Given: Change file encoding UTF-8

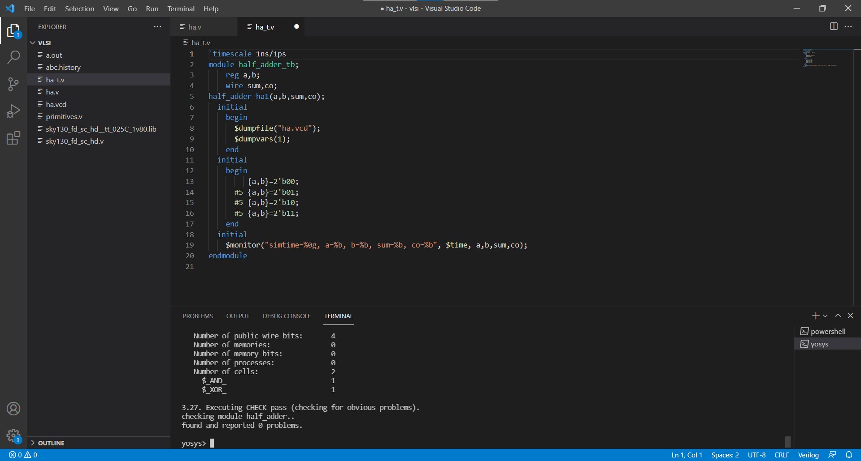Looking at the screenshot, I should 757,455.
